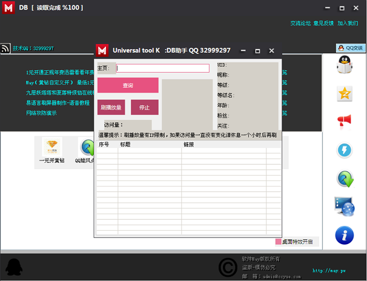Open the 意见反馈 feedback link
Image resolution: width=367 pixels, height=281 pixels.
click(x=323, y=23)
